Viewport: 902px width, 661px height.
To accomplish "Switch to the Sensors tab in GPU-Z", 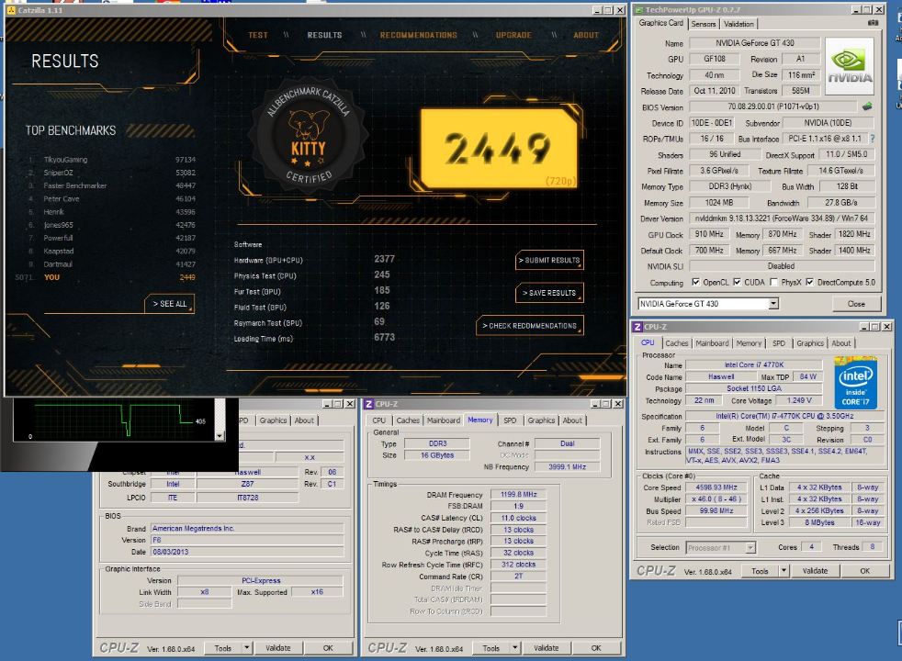I will click(703, 24).
